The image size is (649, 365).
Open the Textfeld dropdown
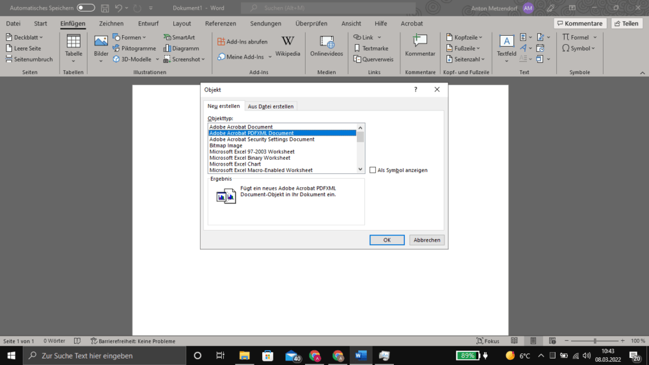coord(507,61)
